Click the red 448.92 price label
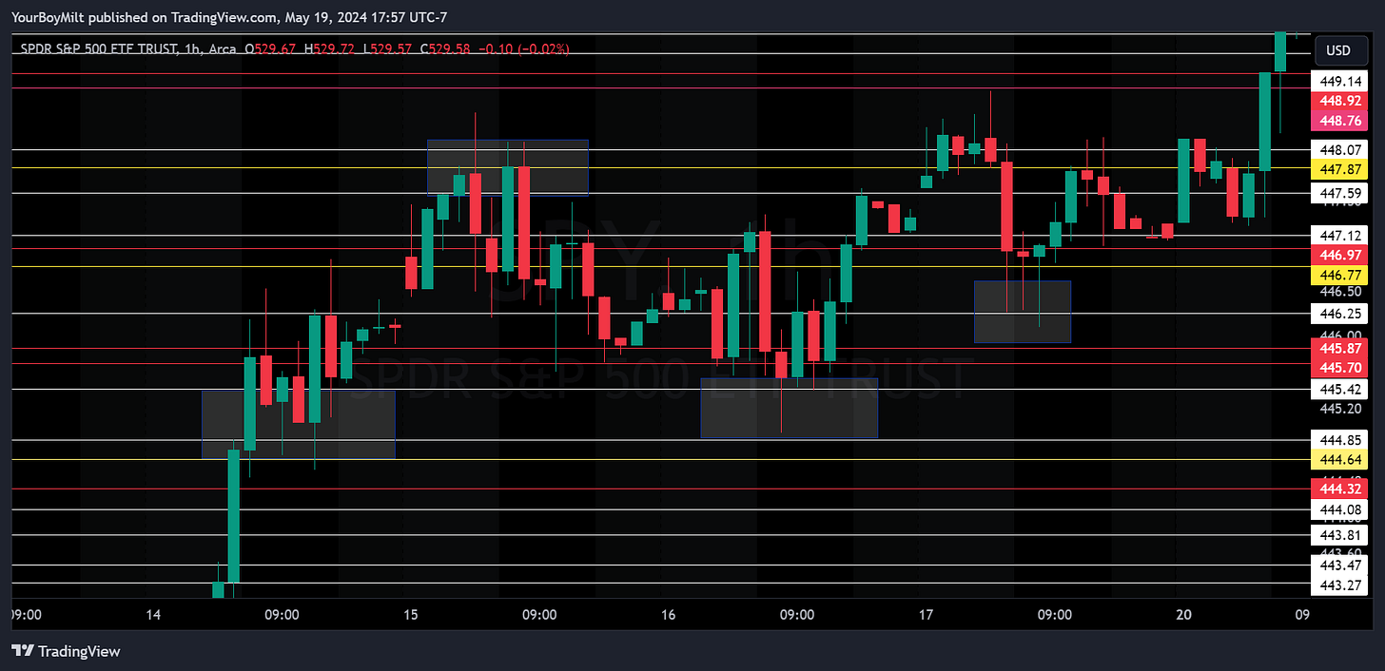Screen dimensions: 1385x671 (1338, 101)
